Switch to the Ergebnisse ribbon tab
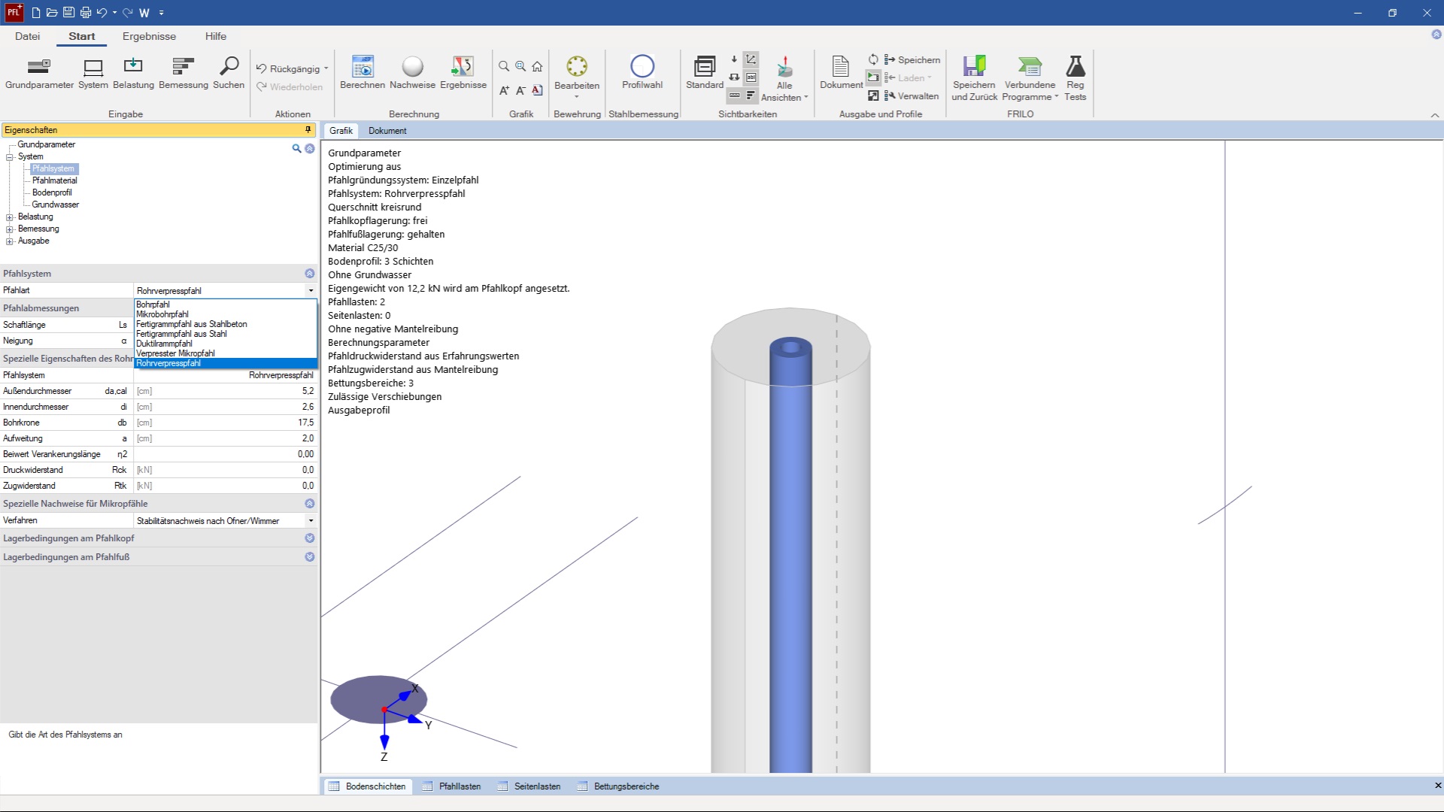 (x=149, y=36)
